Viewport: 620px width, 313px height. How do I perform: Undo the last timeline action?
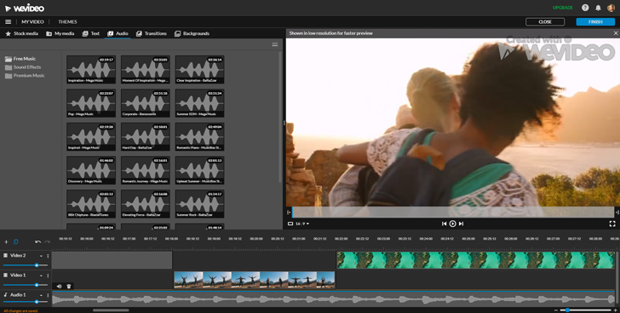click(37, 241)
